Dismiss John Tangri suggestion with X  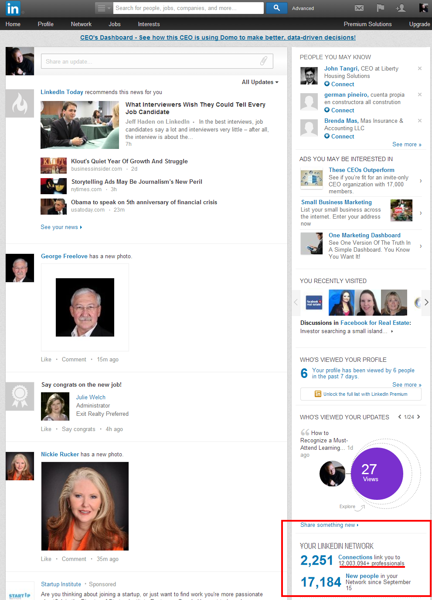(420, 68)
